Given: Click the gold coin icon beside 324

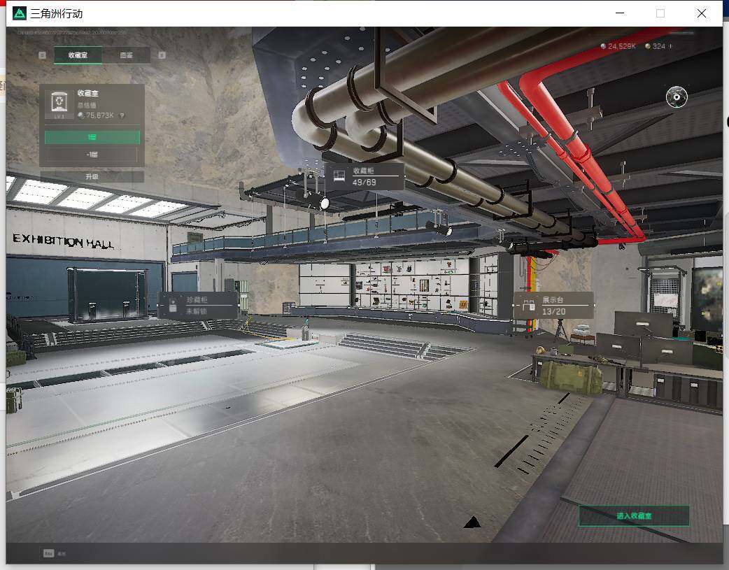Looking at the screenshot, I should click(x=648, y=46).
